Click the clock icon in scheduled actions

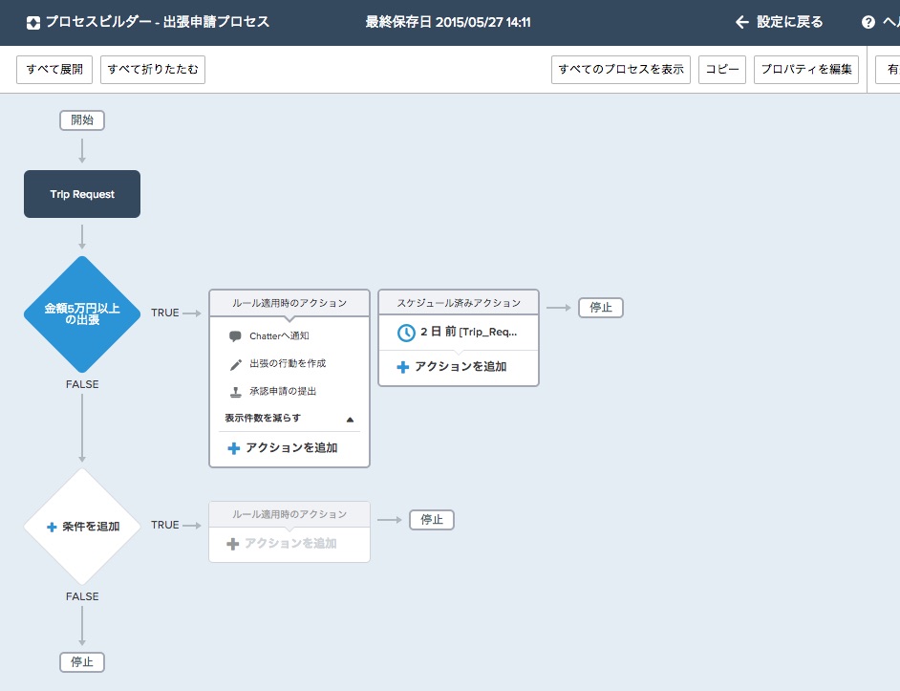click(406, 333)
